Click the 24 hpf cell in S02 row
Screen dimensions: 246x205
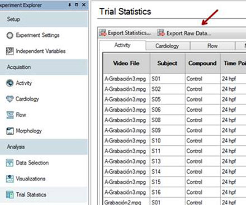point(233,89)
